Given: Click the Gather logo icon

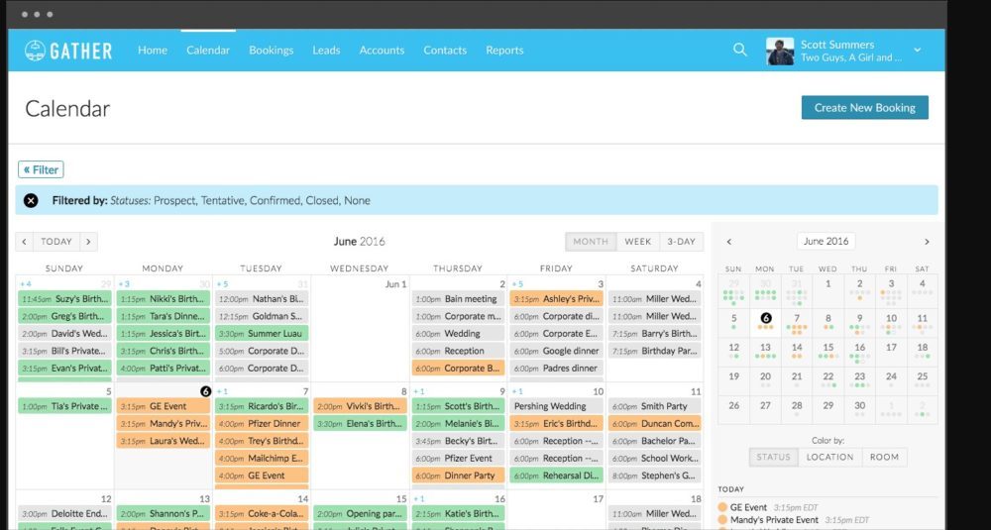Looking at the screenshot, I should [x=36, y=51].
